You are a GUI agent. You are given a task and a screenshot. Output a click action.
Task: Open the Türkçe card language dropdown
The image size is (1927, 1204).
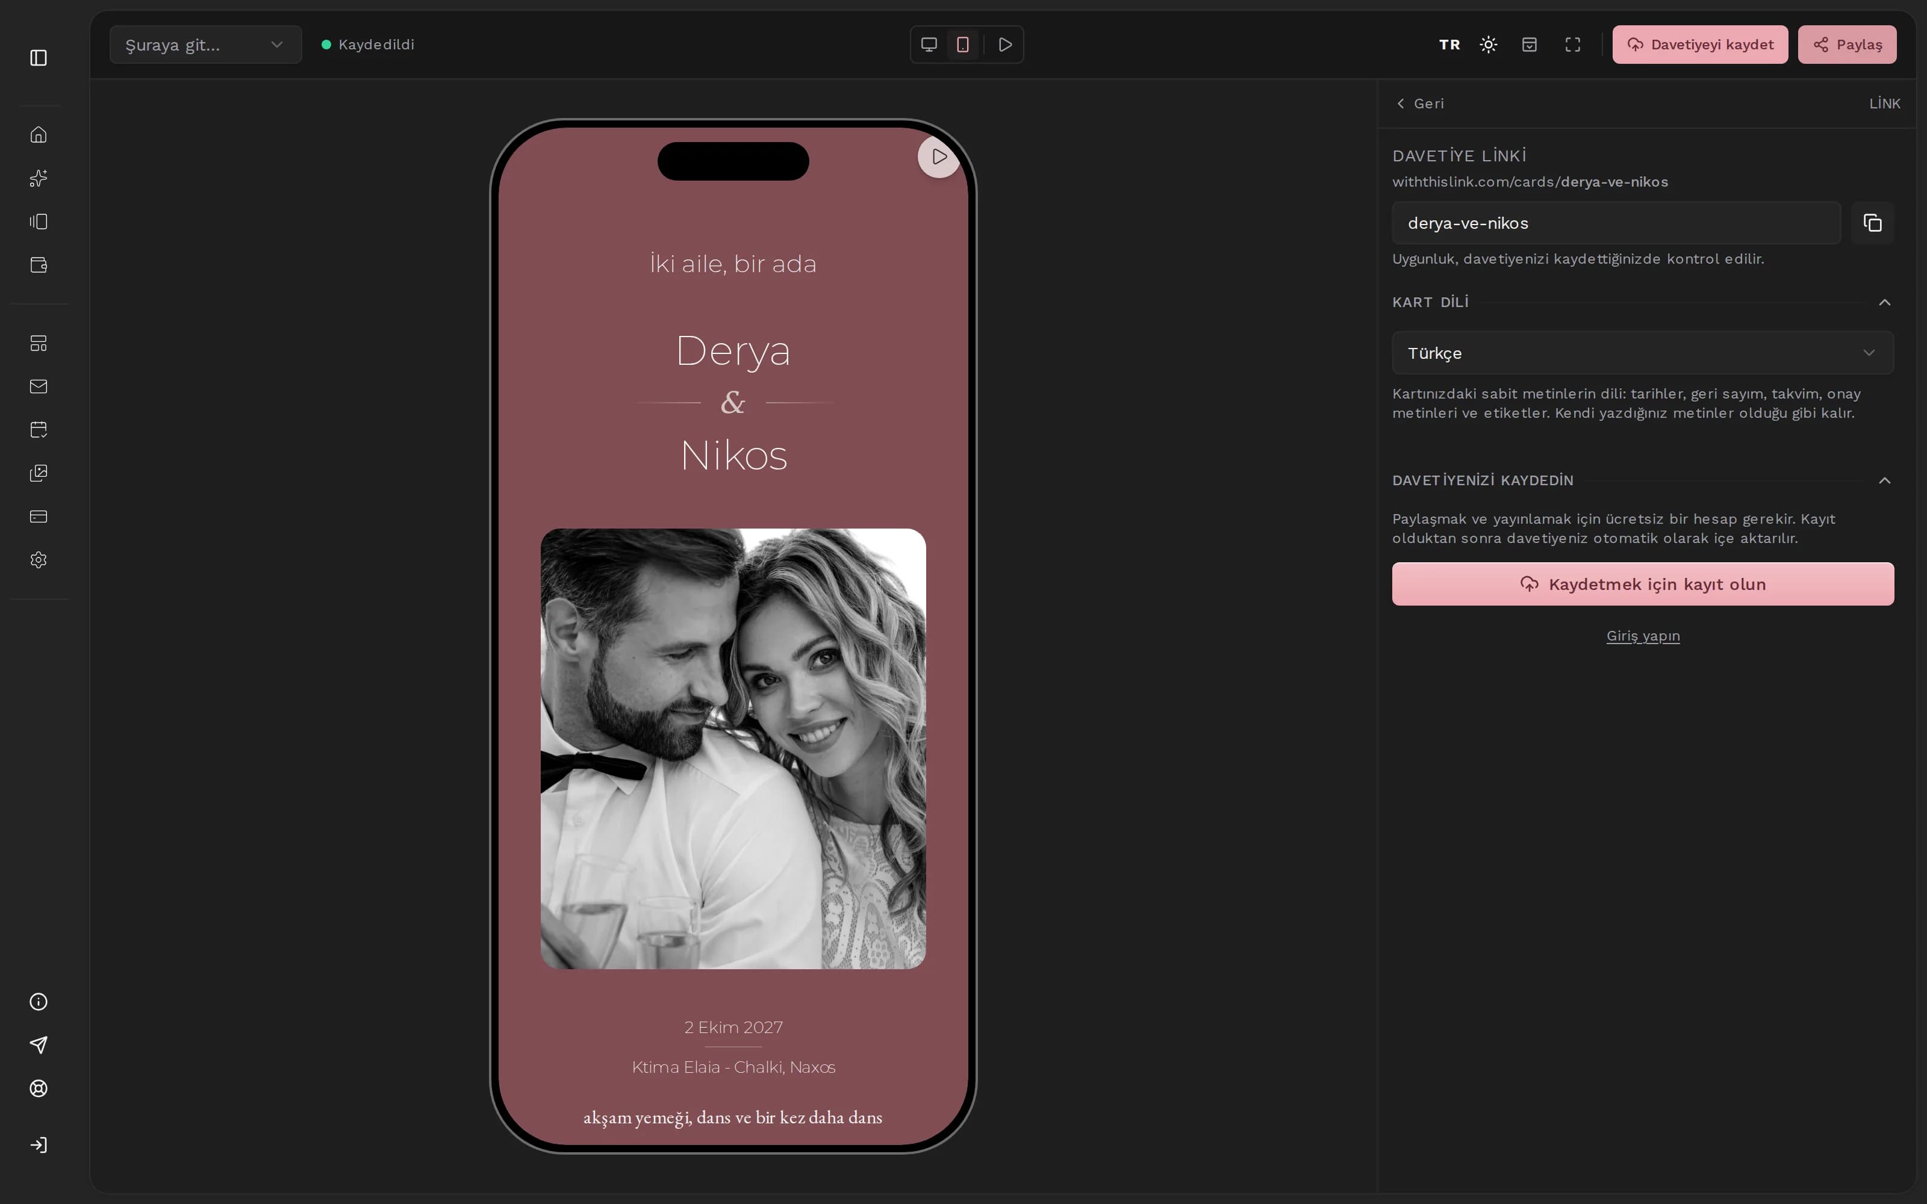(1643, 353)
